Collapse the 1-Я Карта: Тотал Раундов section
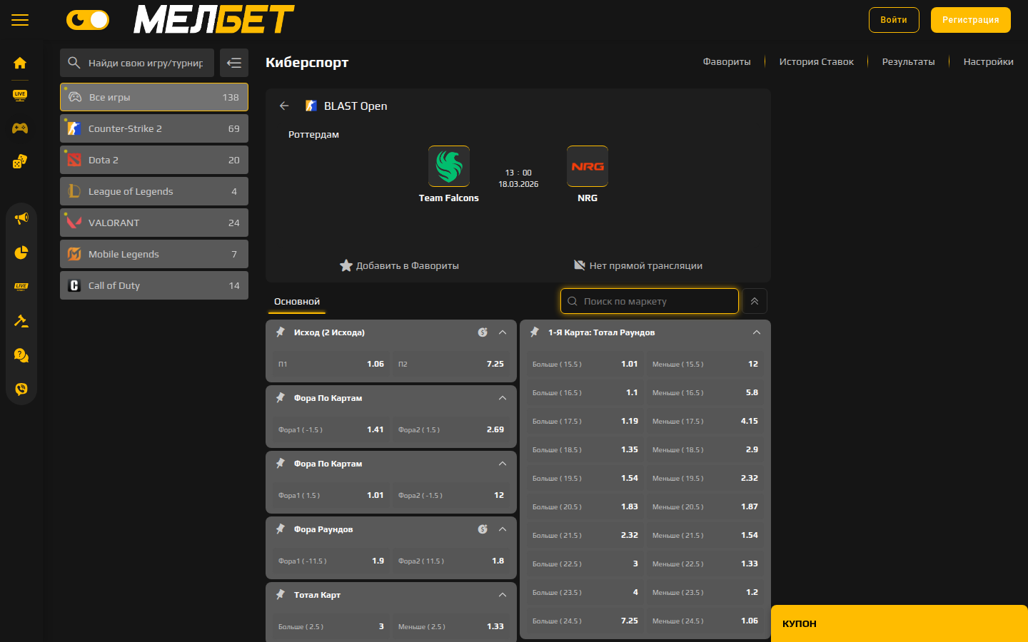 tap(757, 332)
